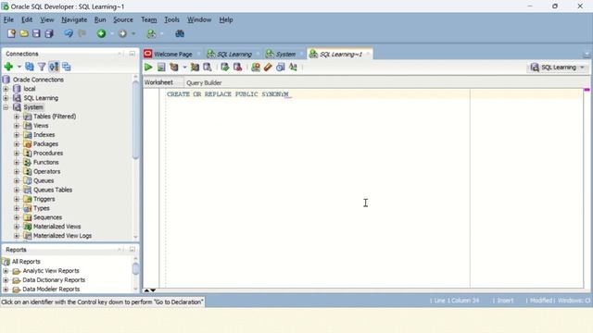Open the Tools menu
The width and height of the screenshot is (593, 333).
171,19
